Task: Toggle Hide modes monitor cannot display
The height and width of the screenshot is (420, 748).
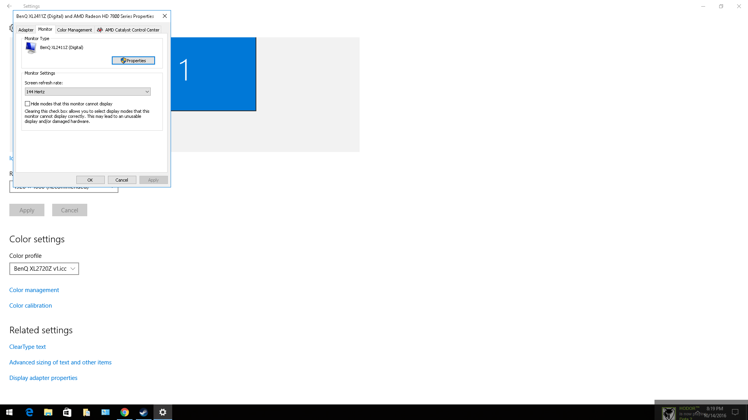Action: pos(27,103)
